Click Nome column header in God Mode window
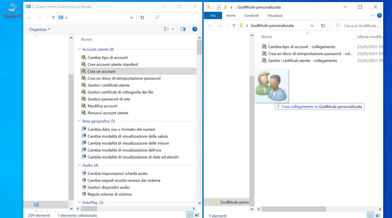Viewport: 392px width, 218px height. tap(86, 39)
